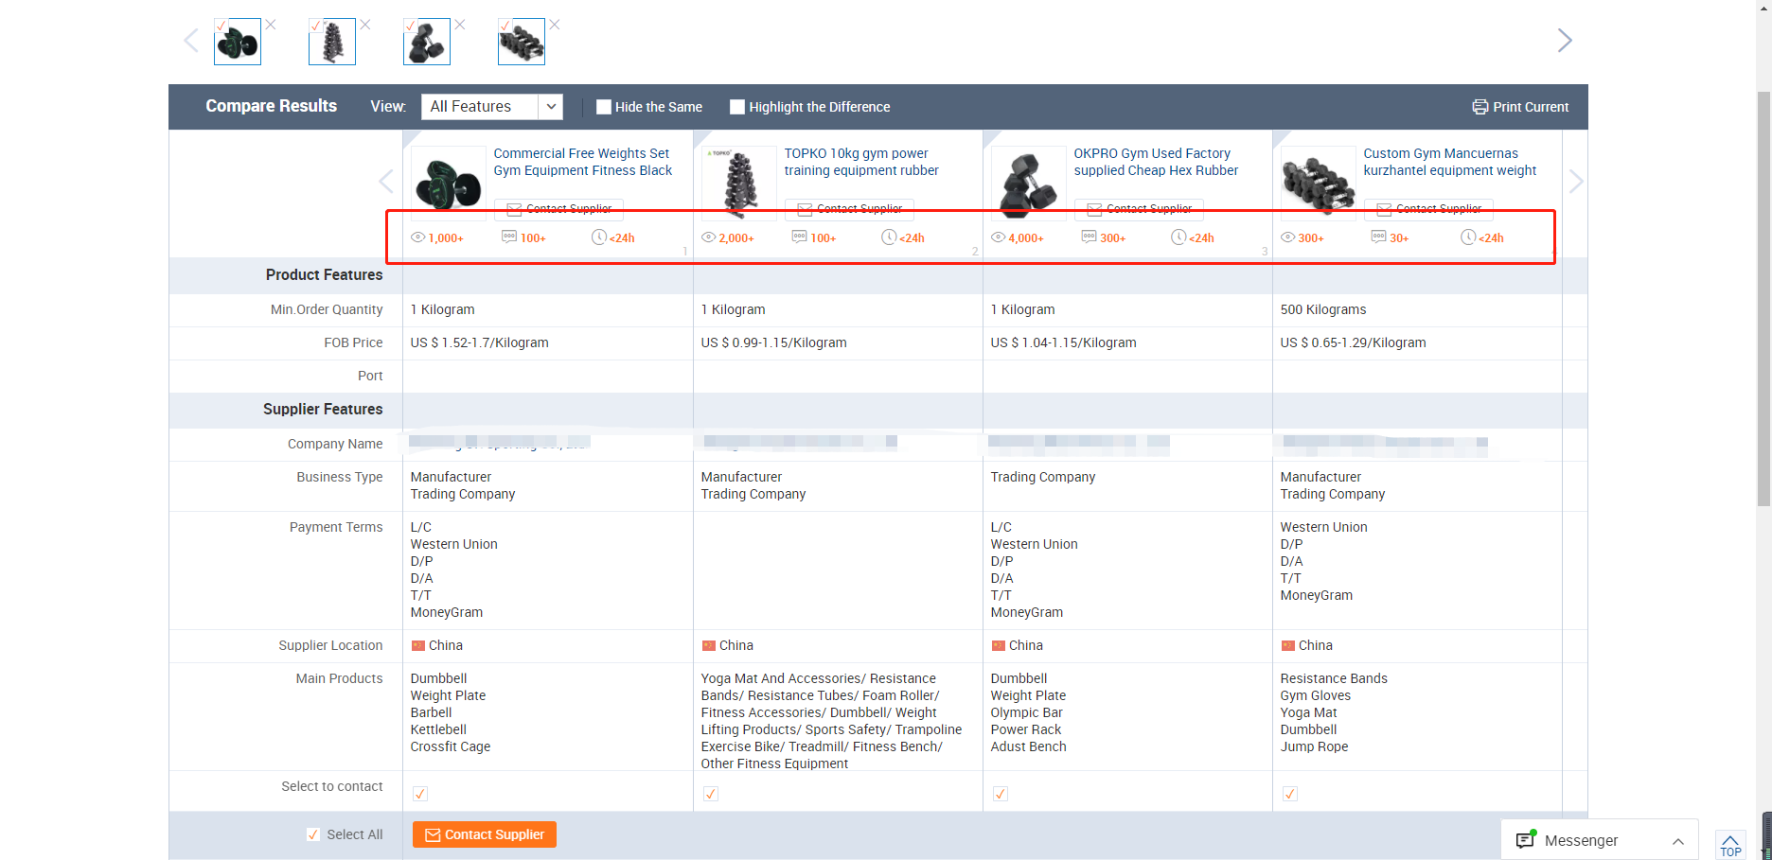This screenshot has width=1772, height=860.
Task: Show previous compared products arrow
Action: 386,181
